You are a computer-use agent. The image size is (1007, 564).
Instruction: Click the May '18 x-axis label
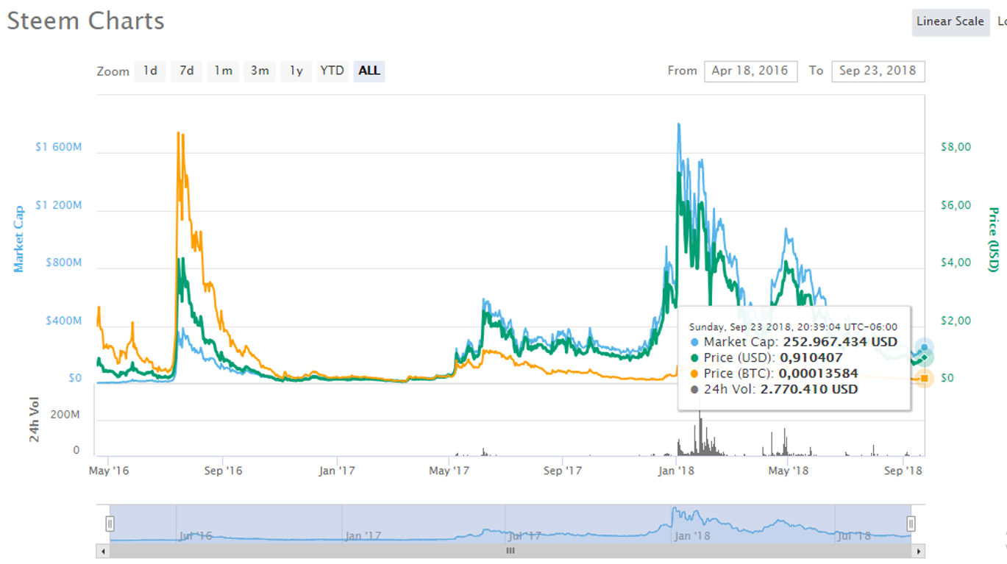(x=789, y=471)
